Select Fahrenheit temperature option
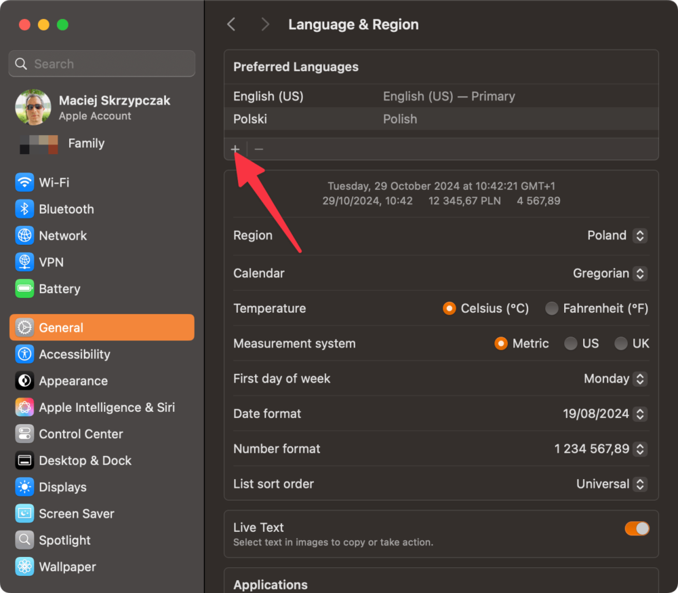The width and height of the screenshot is (678, 593). pyautogui.click(x=551, y=308)
